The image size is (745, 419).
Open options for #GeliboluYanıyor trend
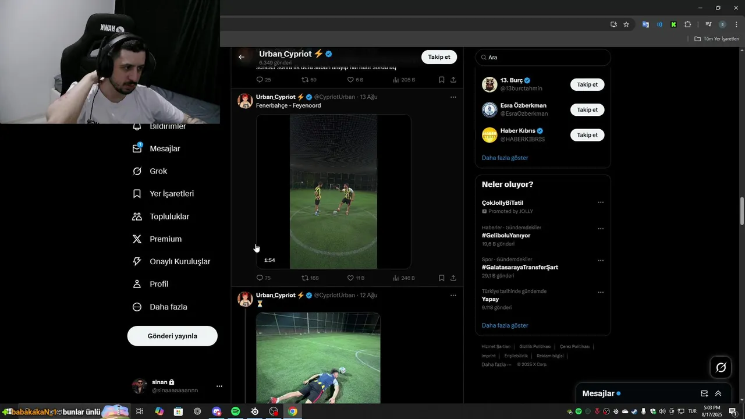(601, 229)
